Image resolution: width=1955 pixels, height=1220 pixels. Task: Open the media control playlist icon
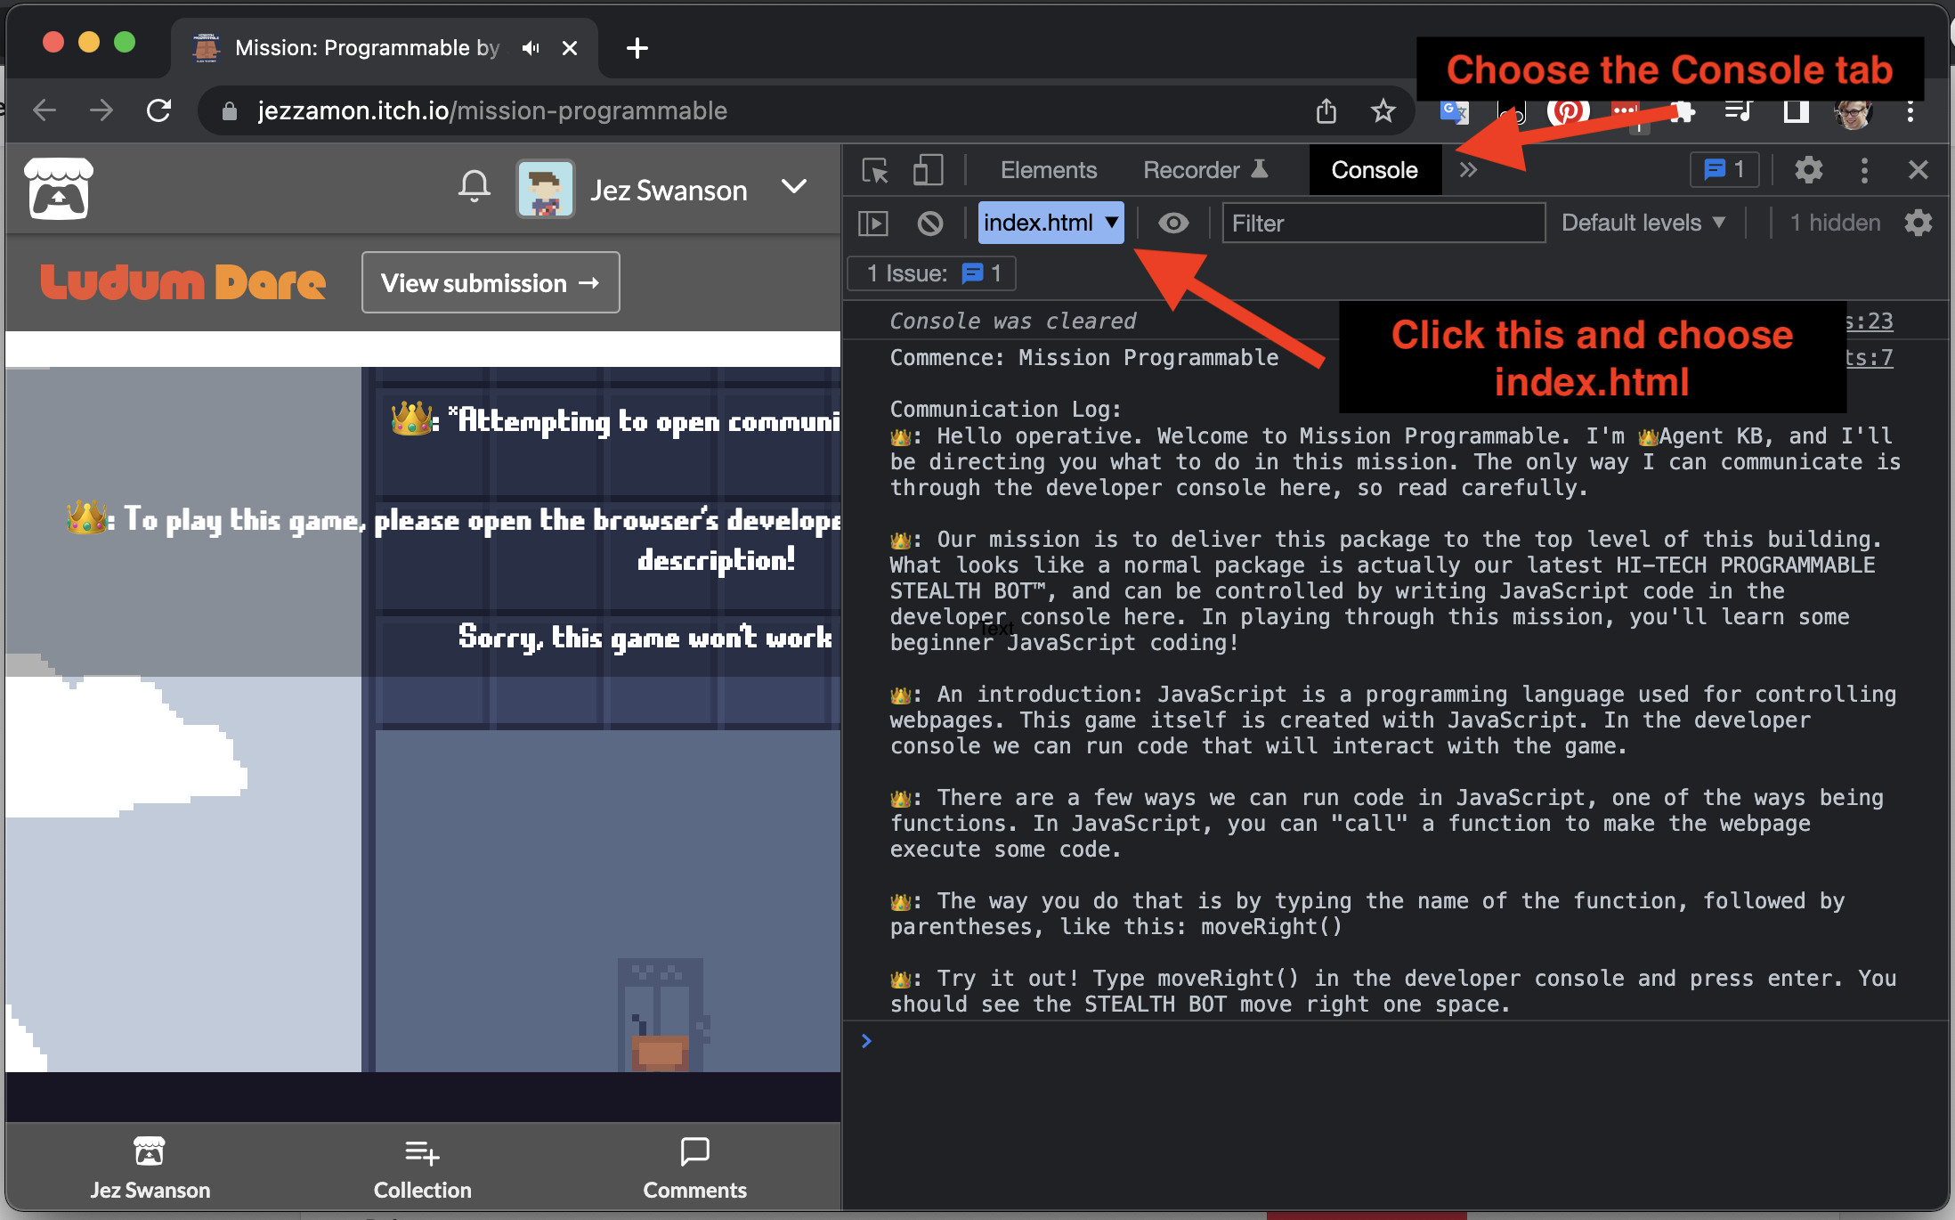coord(1739,110)
